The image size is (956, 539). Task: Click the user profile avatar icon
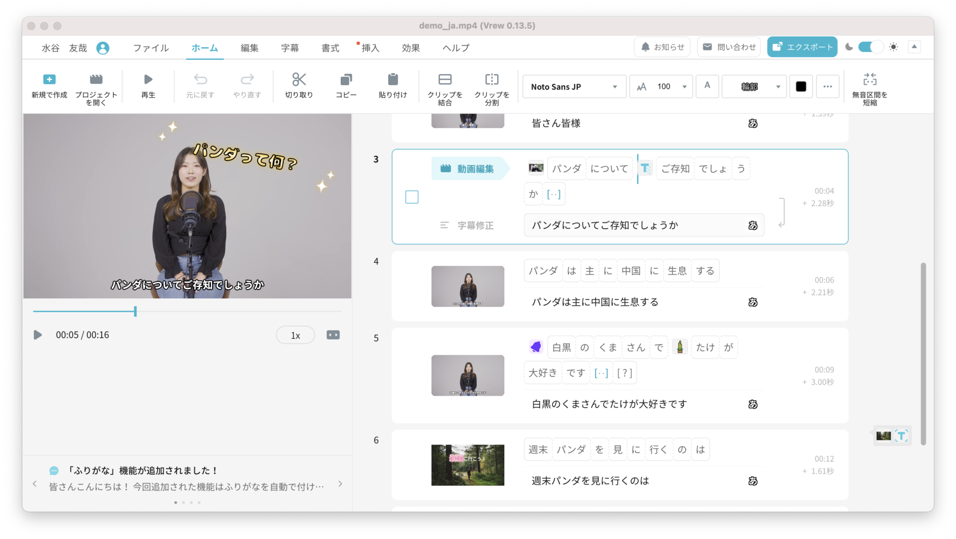pos(103,48)
